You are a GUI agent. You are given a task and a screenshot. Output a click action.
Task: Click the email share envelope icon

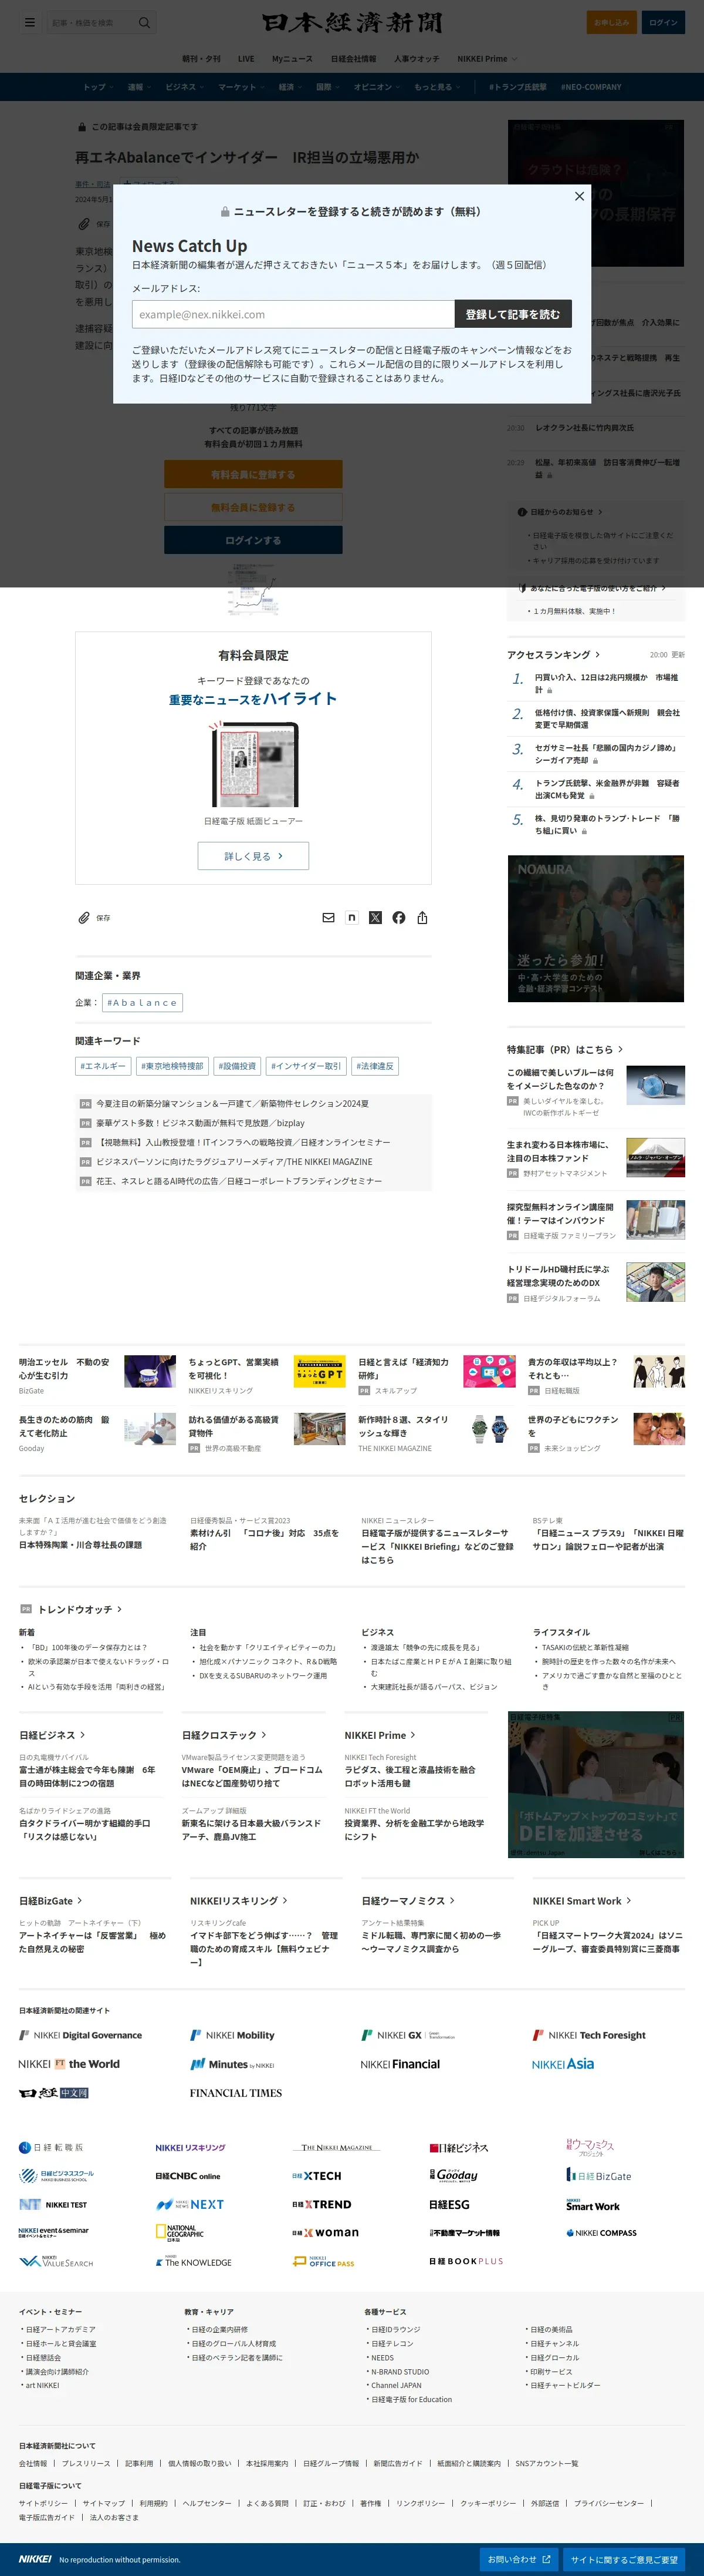pyautogui.click(x=327, y=917)
